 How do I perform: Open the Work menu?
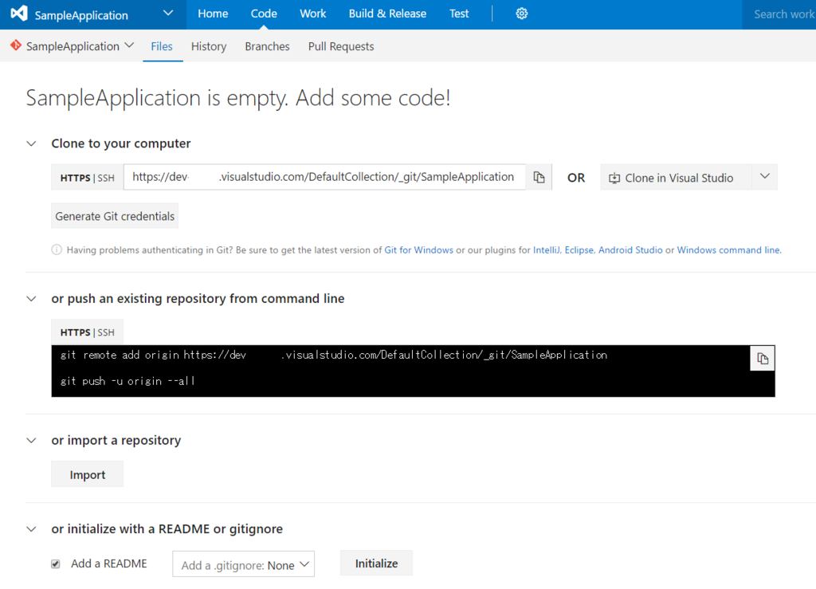pos(312,14)
